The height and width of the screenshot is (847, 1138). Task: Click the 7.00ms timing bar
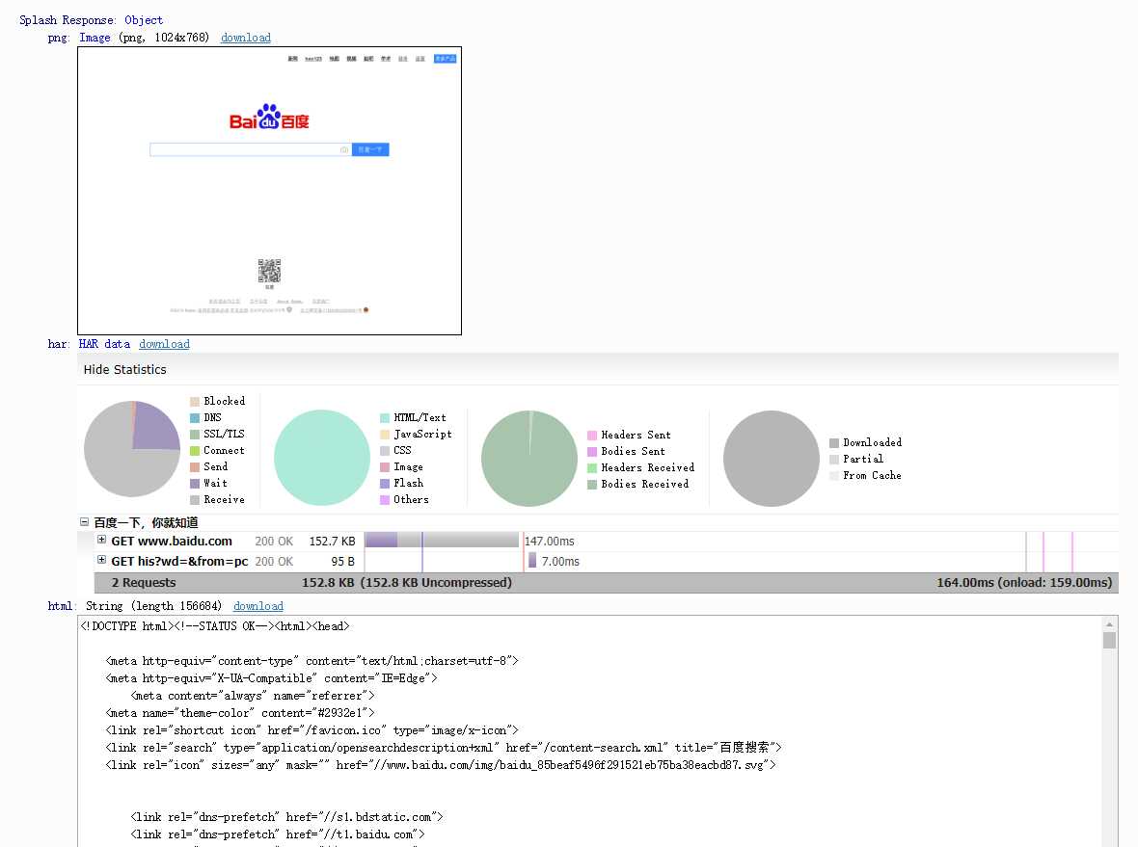pos(532,561)
